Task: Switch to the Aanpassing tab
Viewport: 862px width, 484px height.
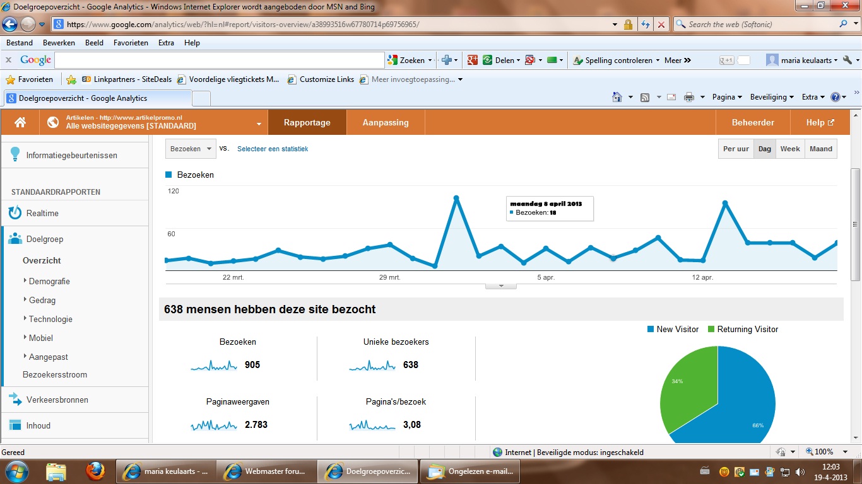Action: (x=386, y=123)
